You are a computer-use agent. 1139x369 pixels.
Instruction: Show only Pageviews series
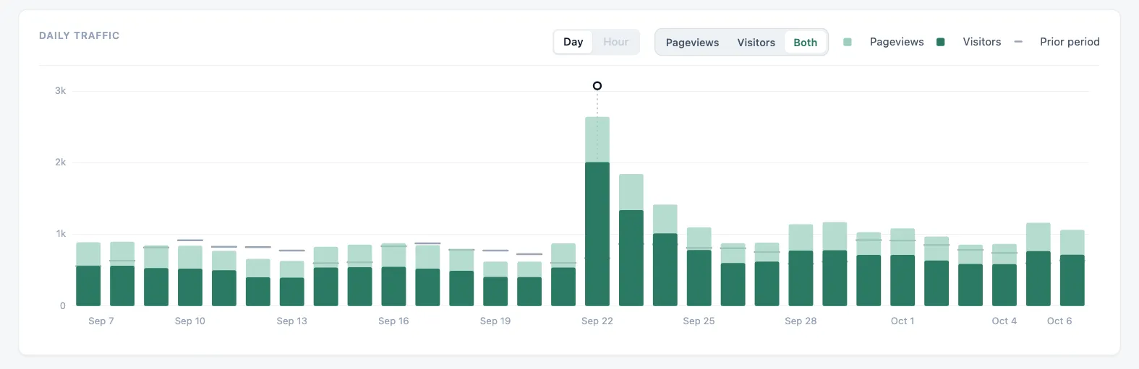[x=692, y=43]
